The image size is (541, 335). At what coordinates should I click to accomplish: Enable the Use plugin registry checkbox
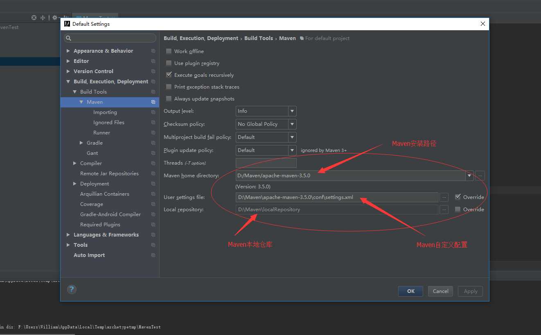[169, 63]
